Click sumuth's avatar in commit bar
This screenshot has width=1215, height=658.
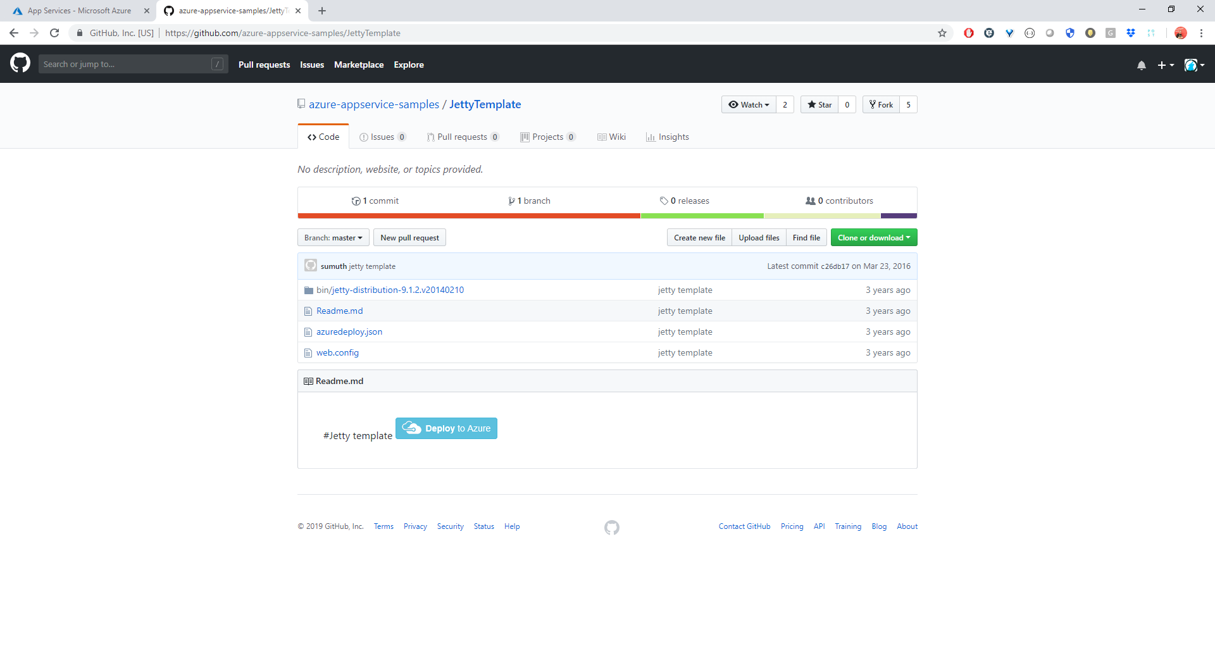click(x=311, y=266)
